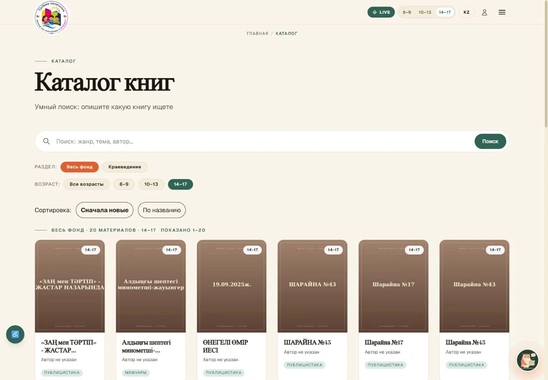548x380 pixels.
Task: Go to Главная breadcrumb
Action: (x=258, y=34)
